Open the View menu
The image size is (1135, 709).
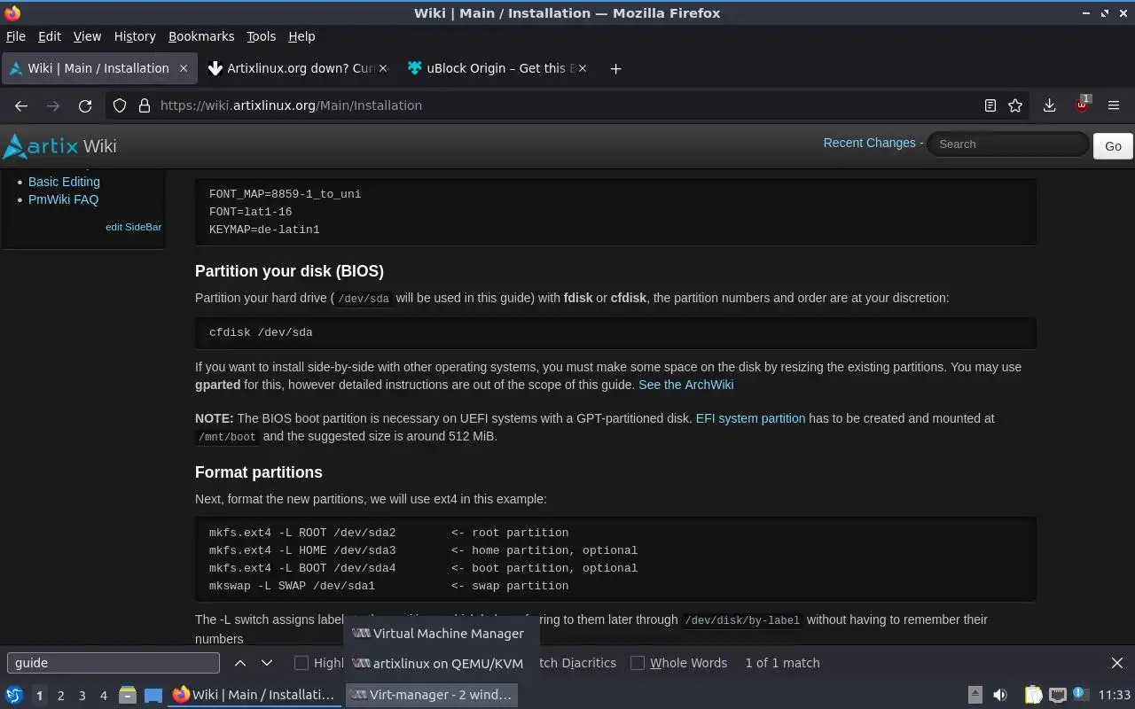87,36
